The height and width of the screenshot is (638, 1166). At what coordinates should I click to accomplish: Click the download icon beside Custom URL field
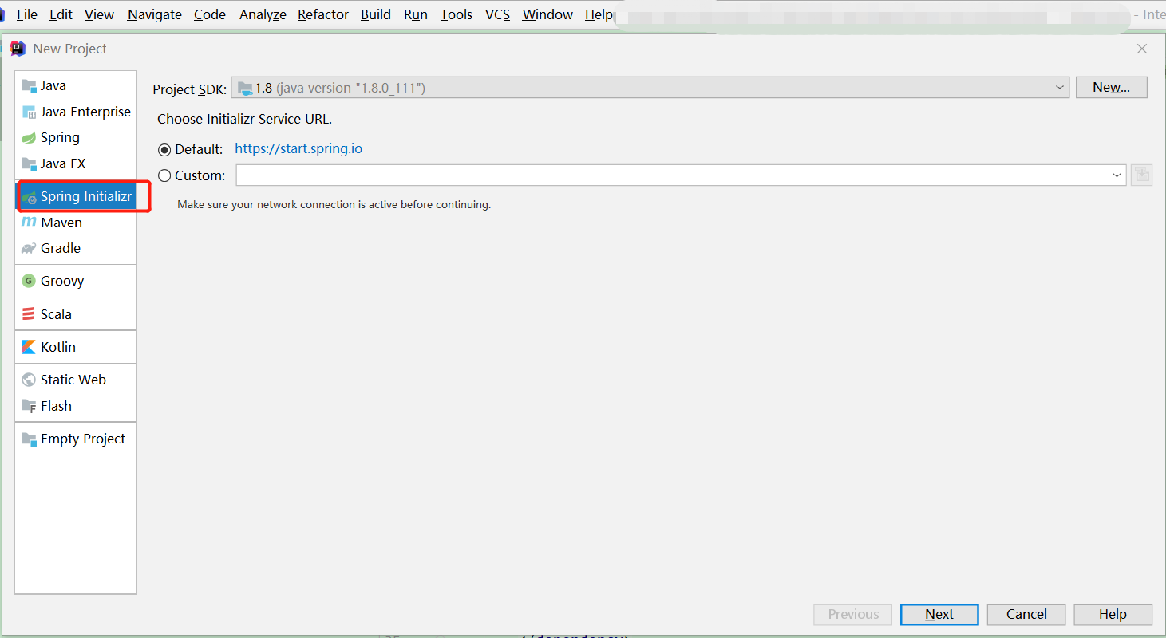click(x=1141, y=175)
